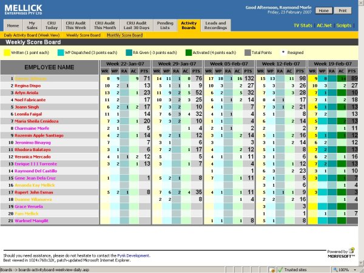This screenshot has width=364, height=273.
Task: Open the Monthly Score Board link
Action: pyautogui.click(x=124, y=35)
